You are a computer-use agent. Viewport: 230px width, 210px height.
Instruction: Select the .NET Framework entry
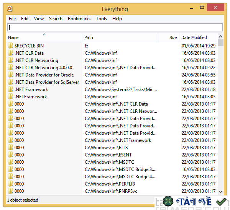click(x=31, y=89)
